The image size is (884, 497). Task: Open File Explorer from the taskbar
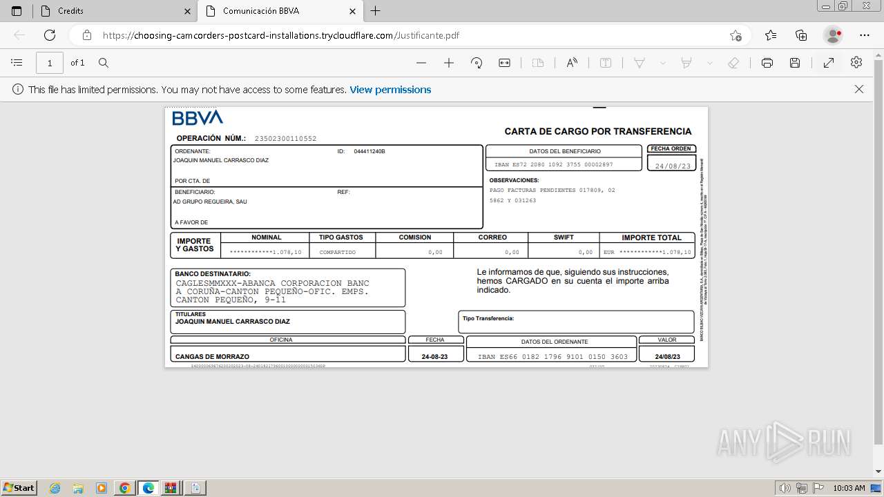click(78, 488)
